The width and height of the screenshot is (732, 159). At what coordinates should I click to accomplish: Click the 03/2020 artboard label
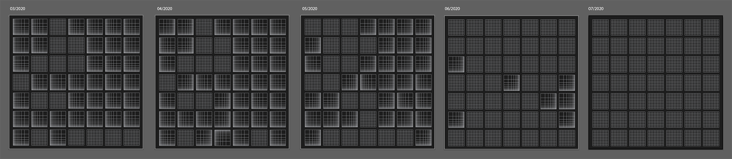[x=17, y=9]
